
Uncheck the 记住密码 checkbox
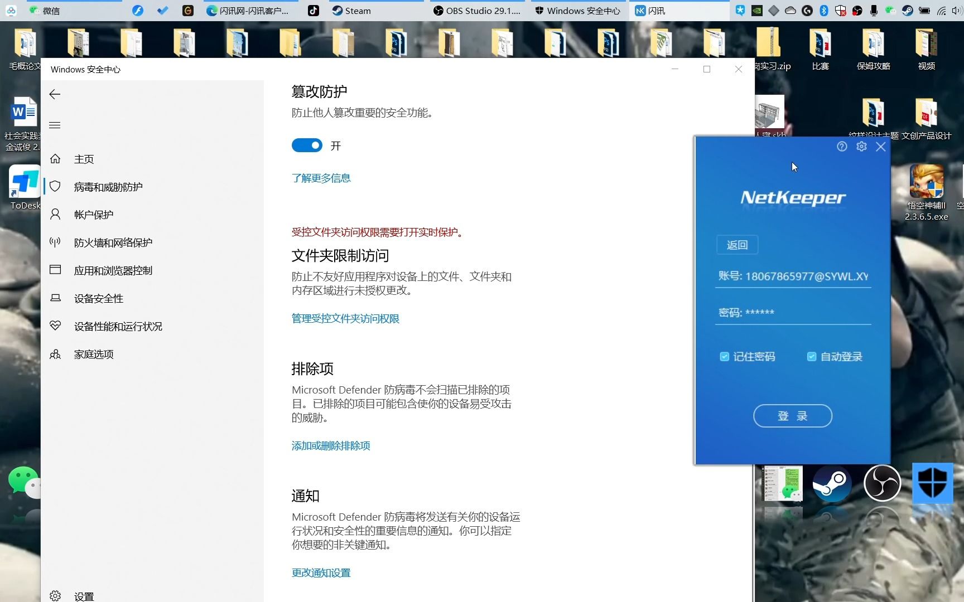pos(724,357)
